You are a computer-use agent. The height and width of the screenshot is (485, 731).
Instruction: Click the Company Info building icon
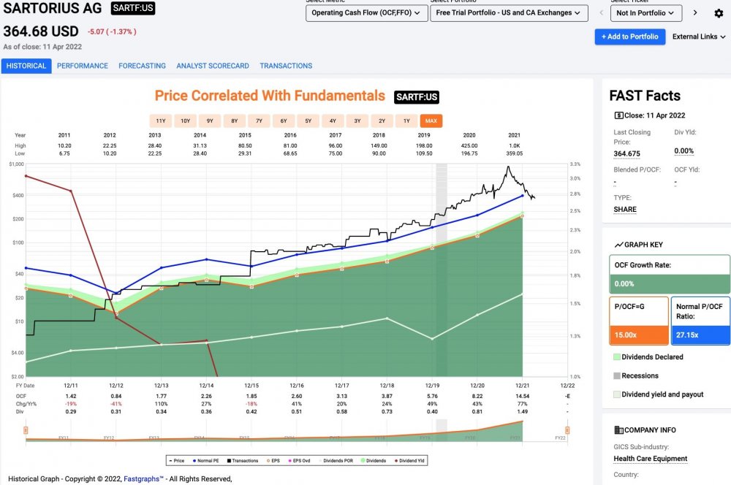click(618, 430)
